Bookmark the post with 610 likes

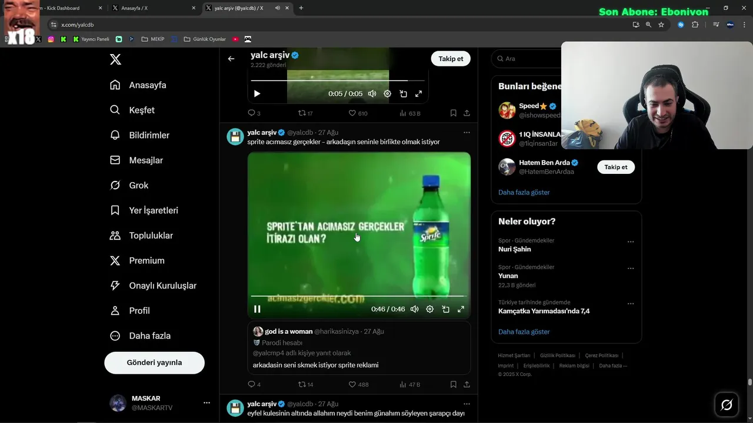454,113
